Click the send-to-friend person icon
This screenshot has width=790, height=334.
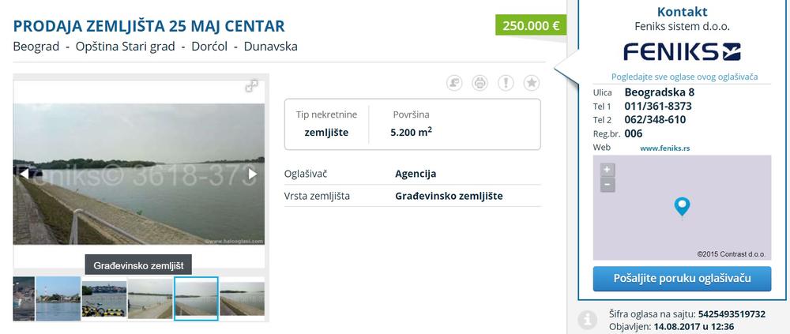(x=454, y=83)
